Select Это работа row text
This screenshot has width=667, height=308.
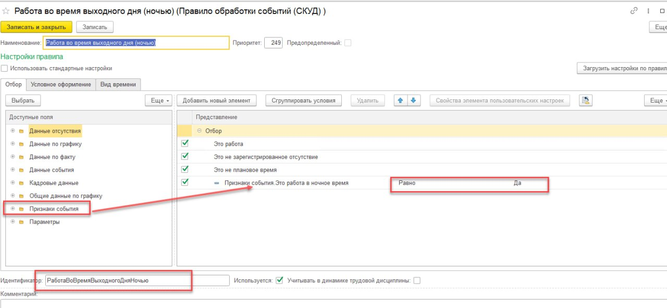[x=228, y=144]
